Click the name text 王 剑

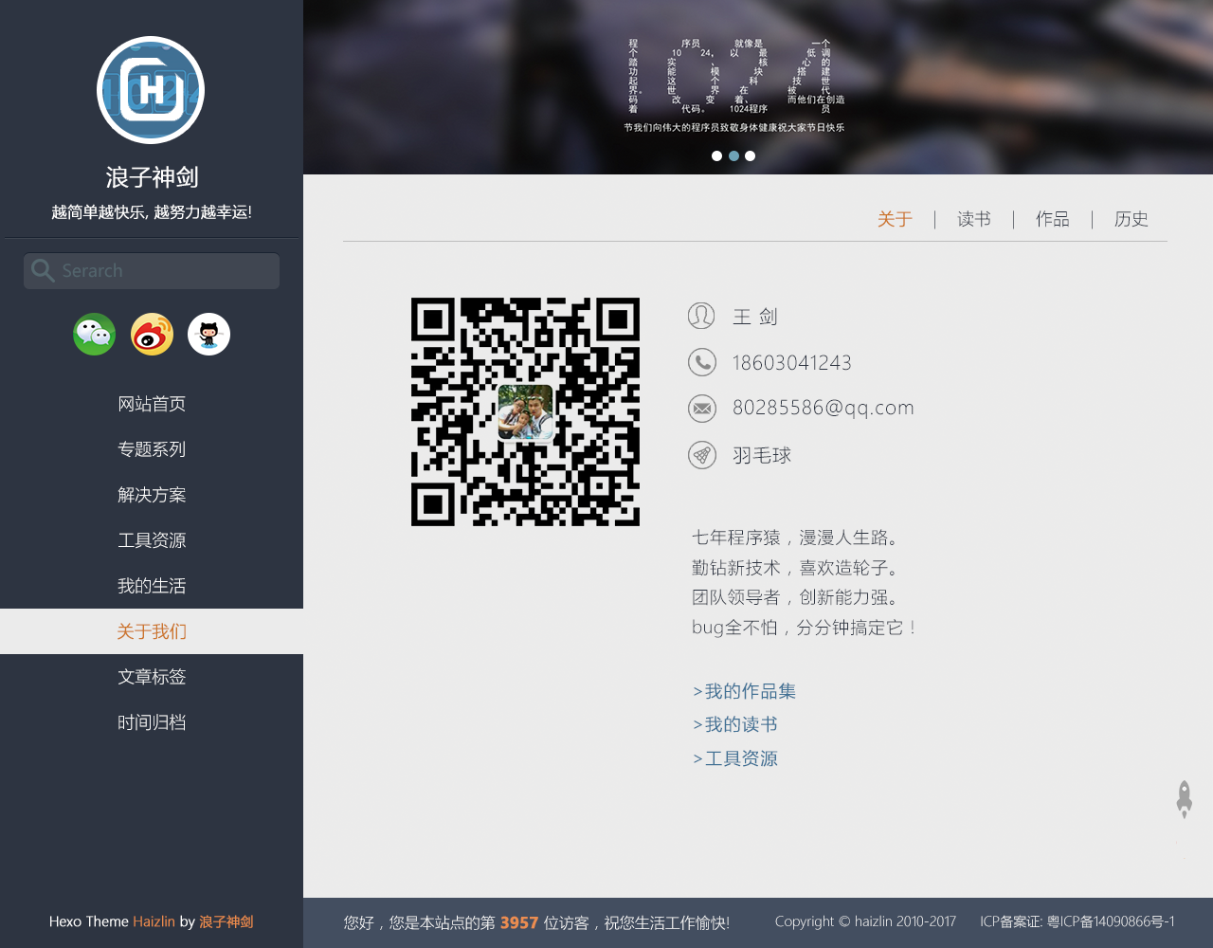755,318
